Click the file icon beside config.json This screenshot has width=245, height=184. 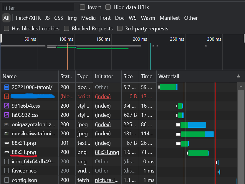pos(6,180)
